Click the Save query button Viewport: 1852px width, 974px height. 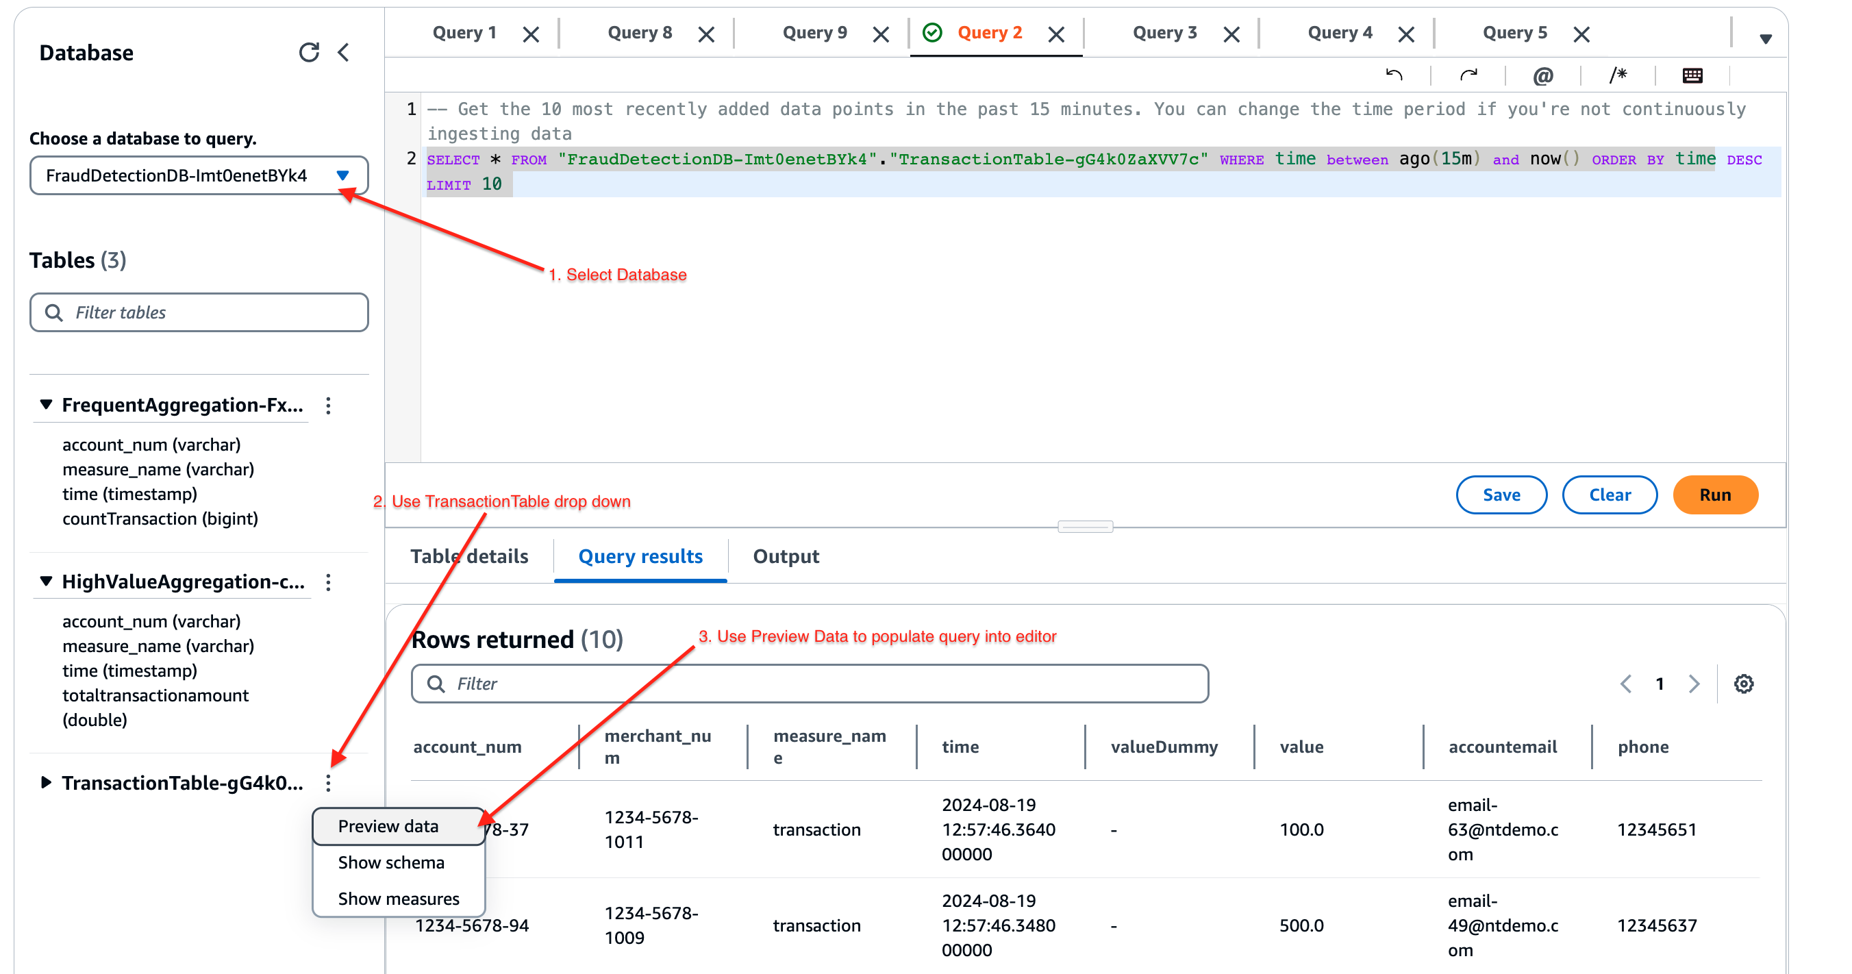click(1501, 495)
